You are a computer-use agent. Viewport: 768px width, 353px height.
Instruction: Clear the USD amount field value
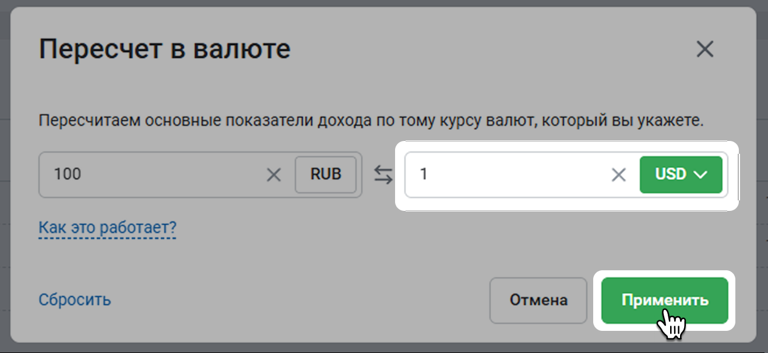(x=618, y=175)
